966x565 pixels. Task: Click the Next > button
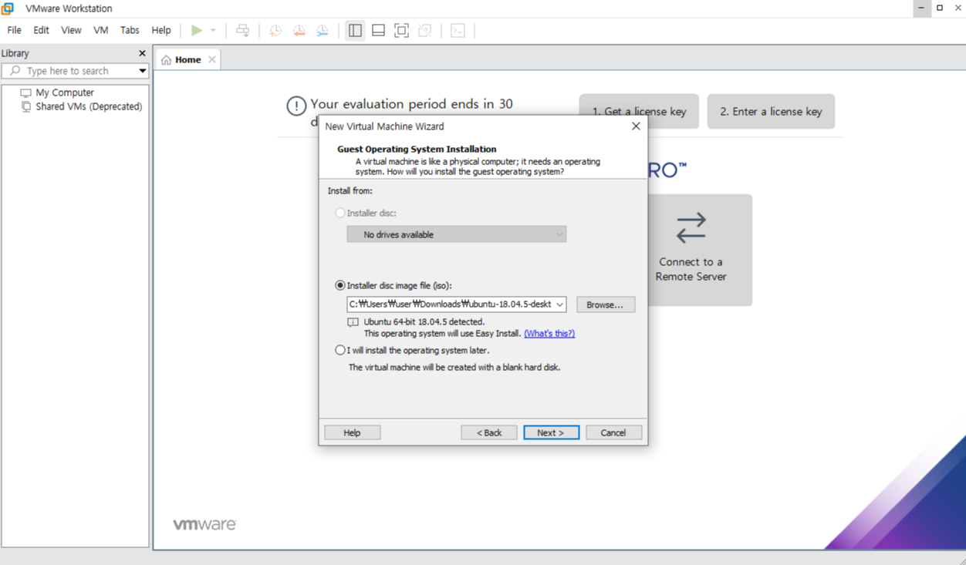pyautogui.click(x=551, y=432)
